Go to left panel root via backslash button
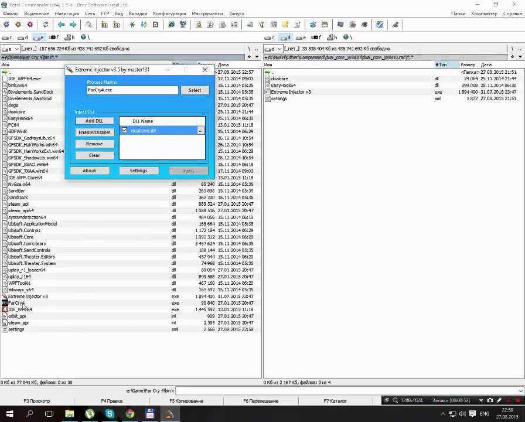The width and height of the screenshot is (525, 422). (x=249, y=49)
